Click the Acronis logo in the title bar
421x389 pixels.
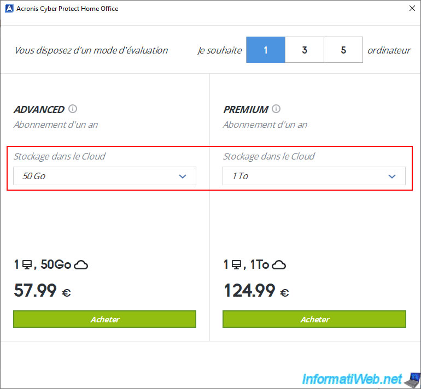9,9
